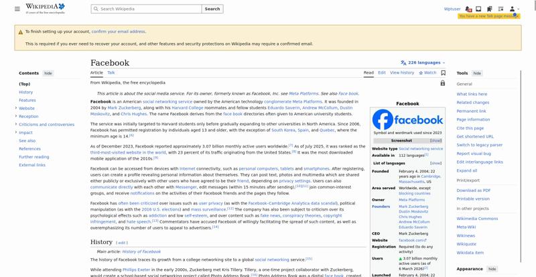This screenshot has height=277, width=536.
Task: Click the bookmark save icon beside Watch
Action: (443, 72)
